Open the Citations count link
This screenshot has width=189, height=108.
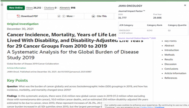(49, 8)
